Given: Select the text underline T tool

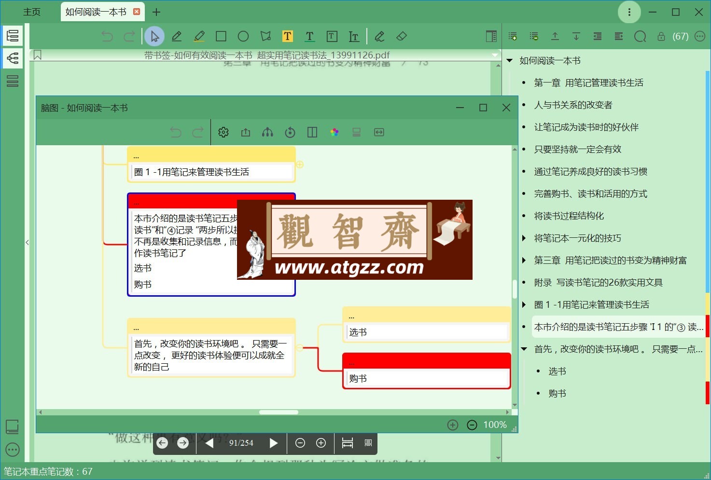Looking at the screenshot, I should 310,36.
